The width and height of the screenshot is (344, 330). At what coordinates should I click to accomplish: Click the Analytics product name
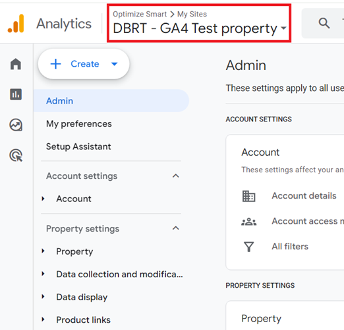(x=64, y=24)
